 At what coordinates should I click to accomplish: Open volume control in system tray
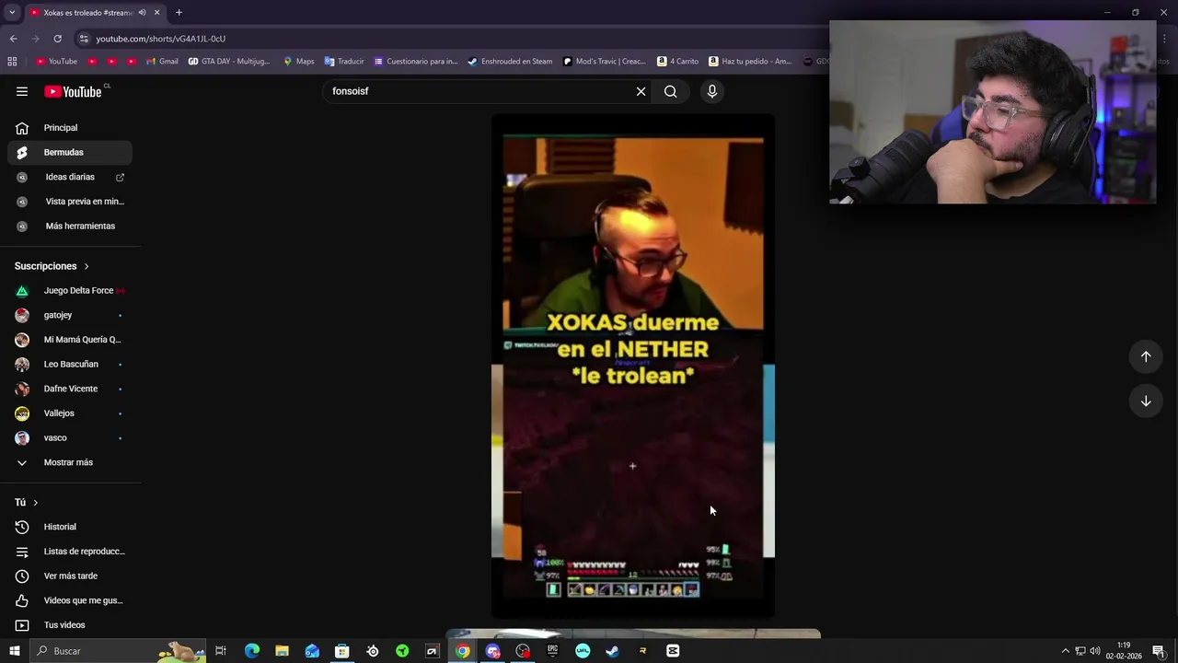(x=1094, y=651)
